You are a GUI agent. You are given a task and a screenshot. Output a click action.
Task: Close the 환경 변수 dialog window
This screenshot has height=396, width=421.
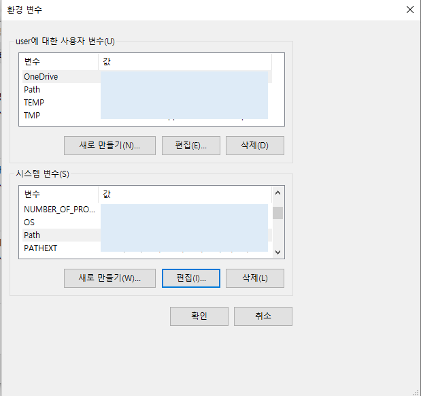[x=409, y=10]
